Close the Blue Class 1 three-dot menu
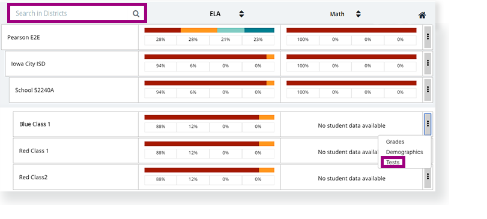Screen dimensions: 487x219 click(x=428, y=124)
